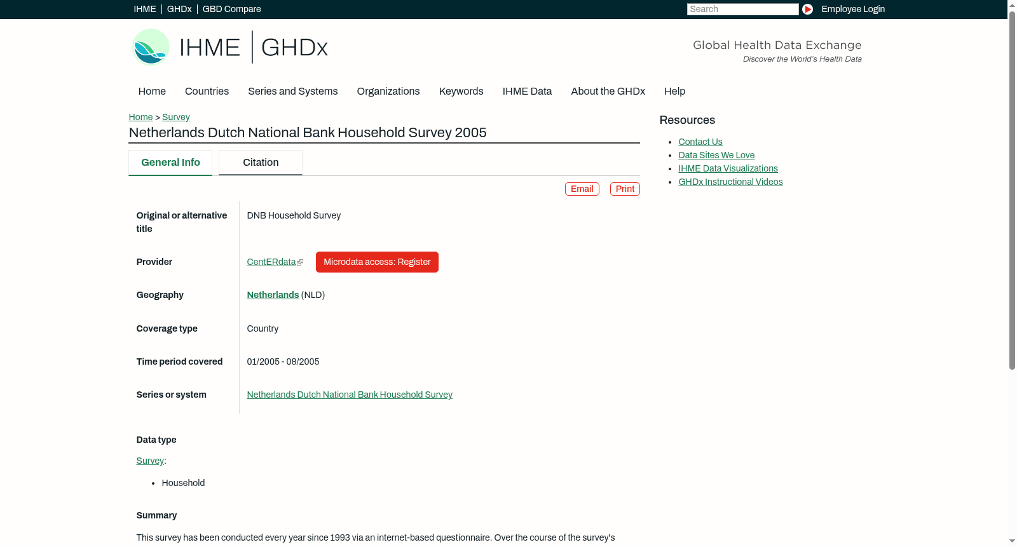Click the scrollbar down arrow

point(1012,541)
